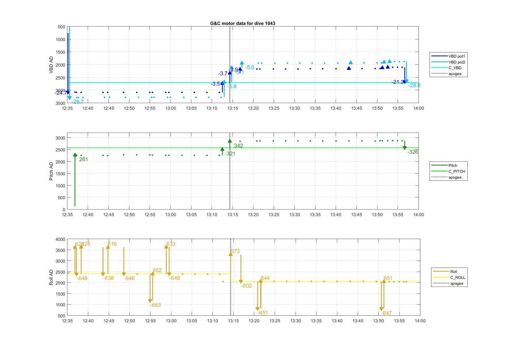Screen dimensions: 516x355
Task: Click the '321' pitch data label
Action: [231, 154]
